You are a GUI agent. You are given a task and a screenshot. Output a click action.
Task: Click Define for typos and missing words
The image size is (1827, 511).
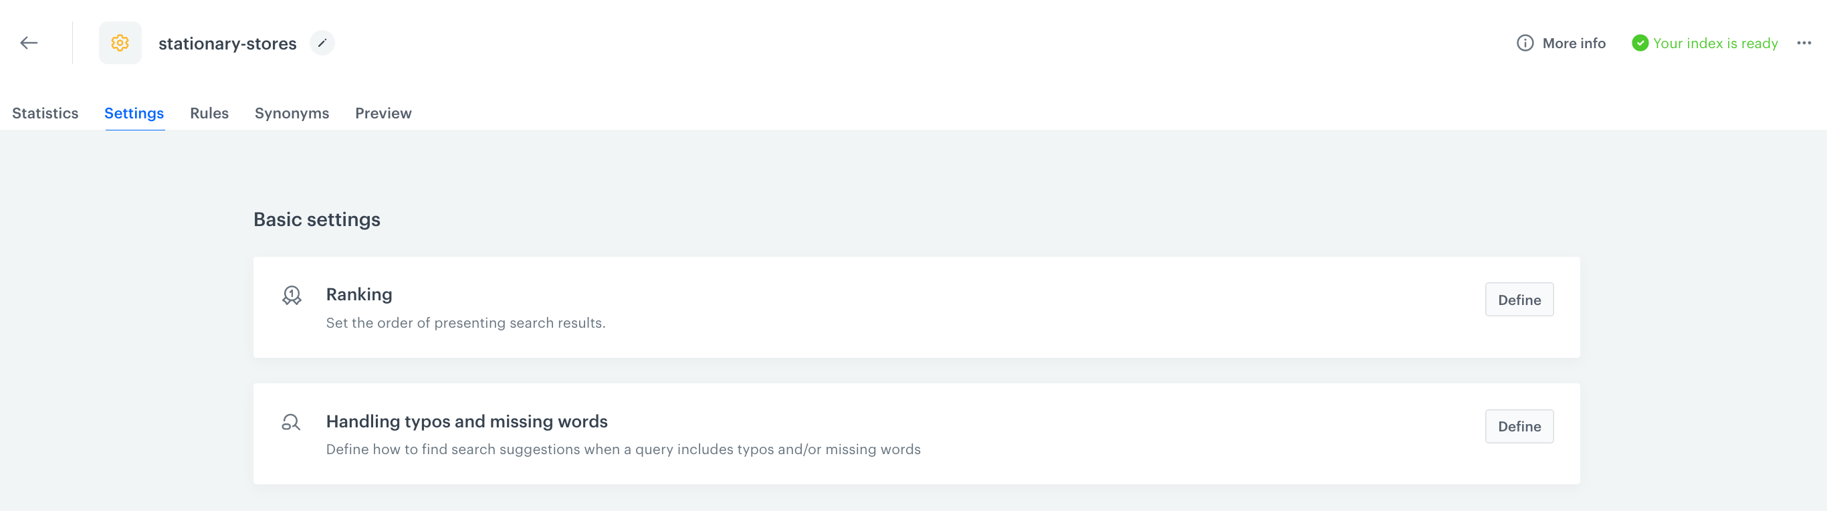[1519, 426]
